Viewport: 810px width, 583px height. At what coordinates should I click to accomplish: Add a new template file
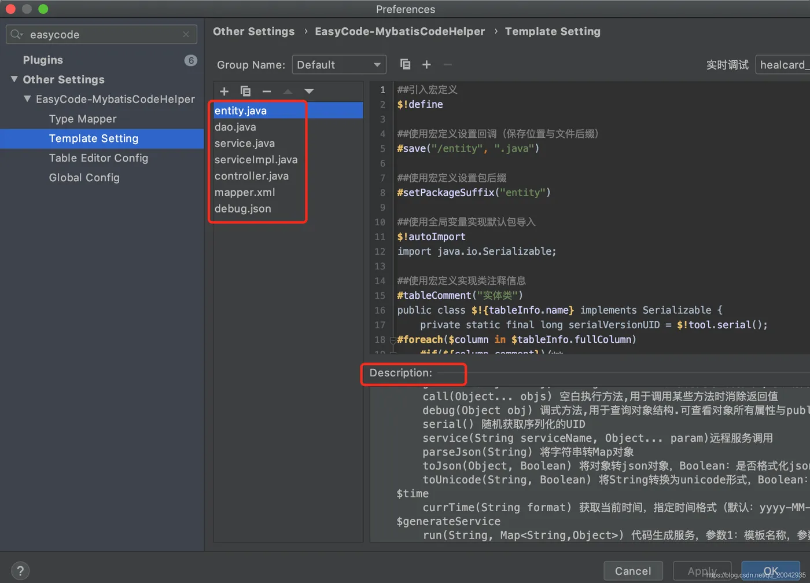[x=224, y=91]
